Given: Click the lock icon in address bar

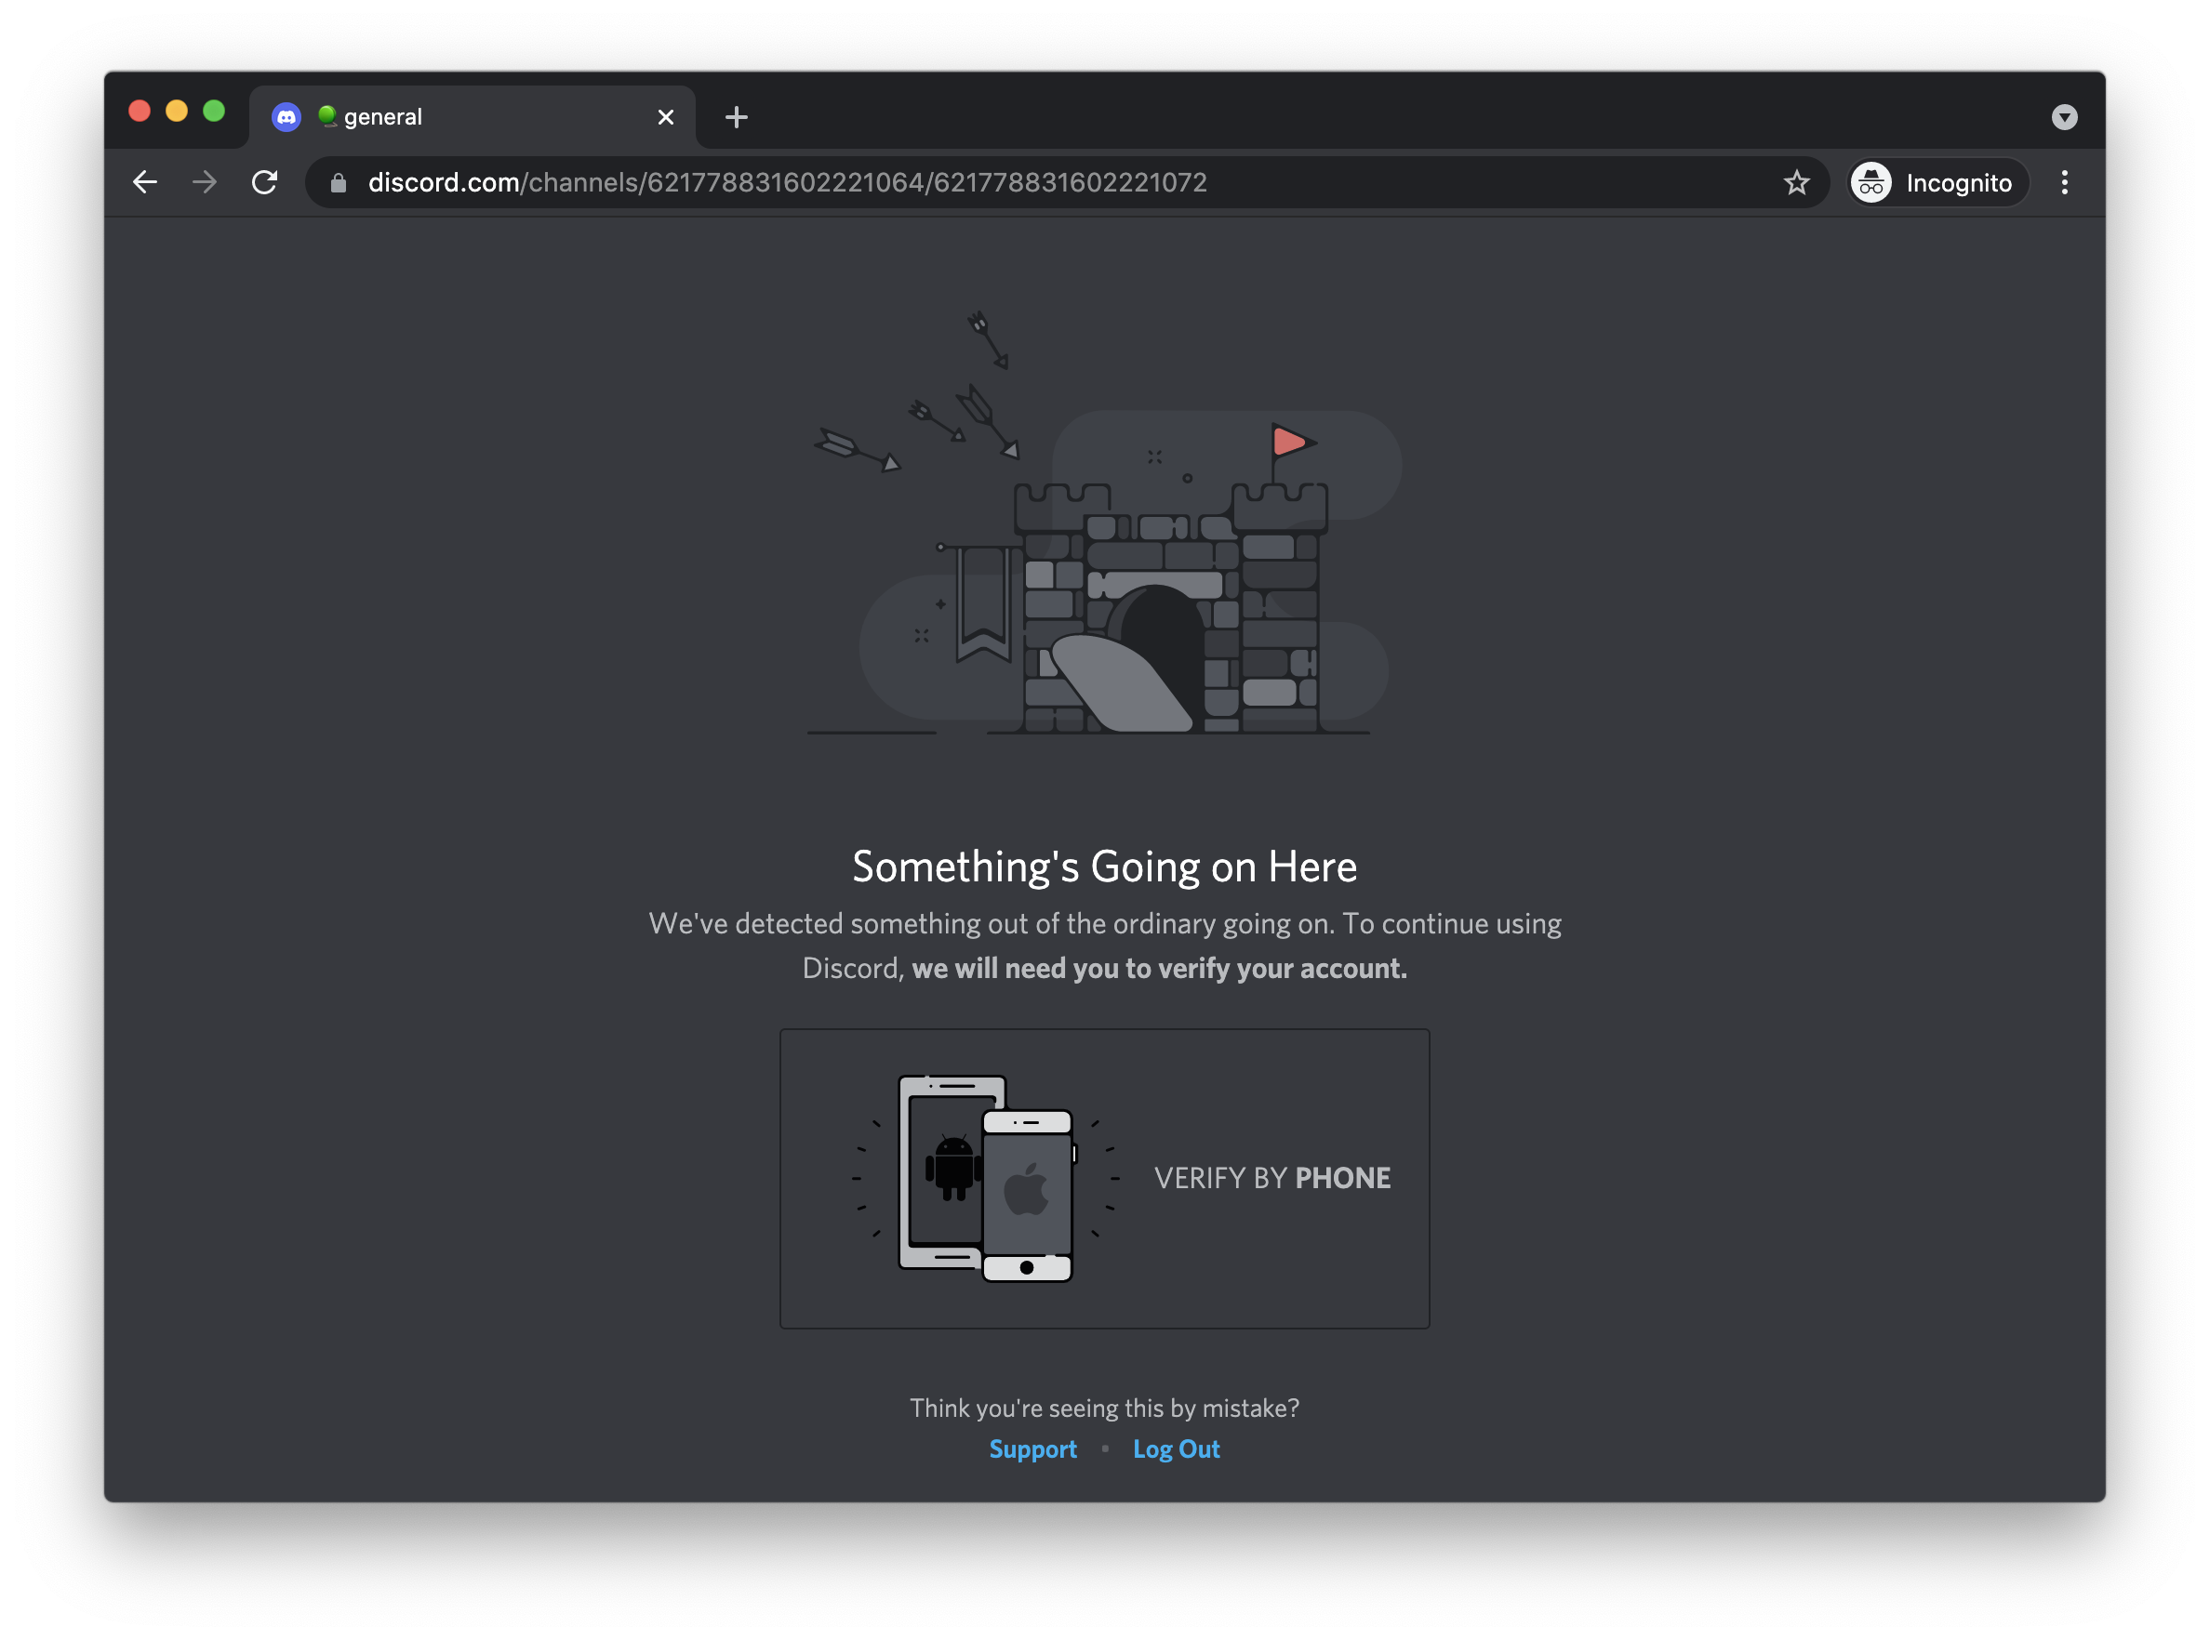Looking at the screenshot, I should [x=338, y=182].
